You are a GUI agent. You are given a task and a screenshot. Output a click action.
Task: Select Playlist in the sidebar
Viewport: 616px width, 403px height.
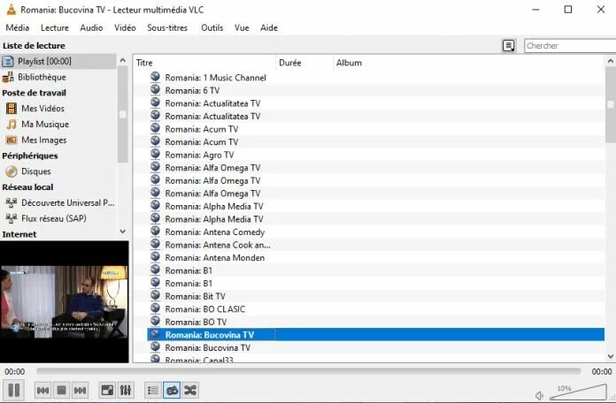click(x=58, y=61)
